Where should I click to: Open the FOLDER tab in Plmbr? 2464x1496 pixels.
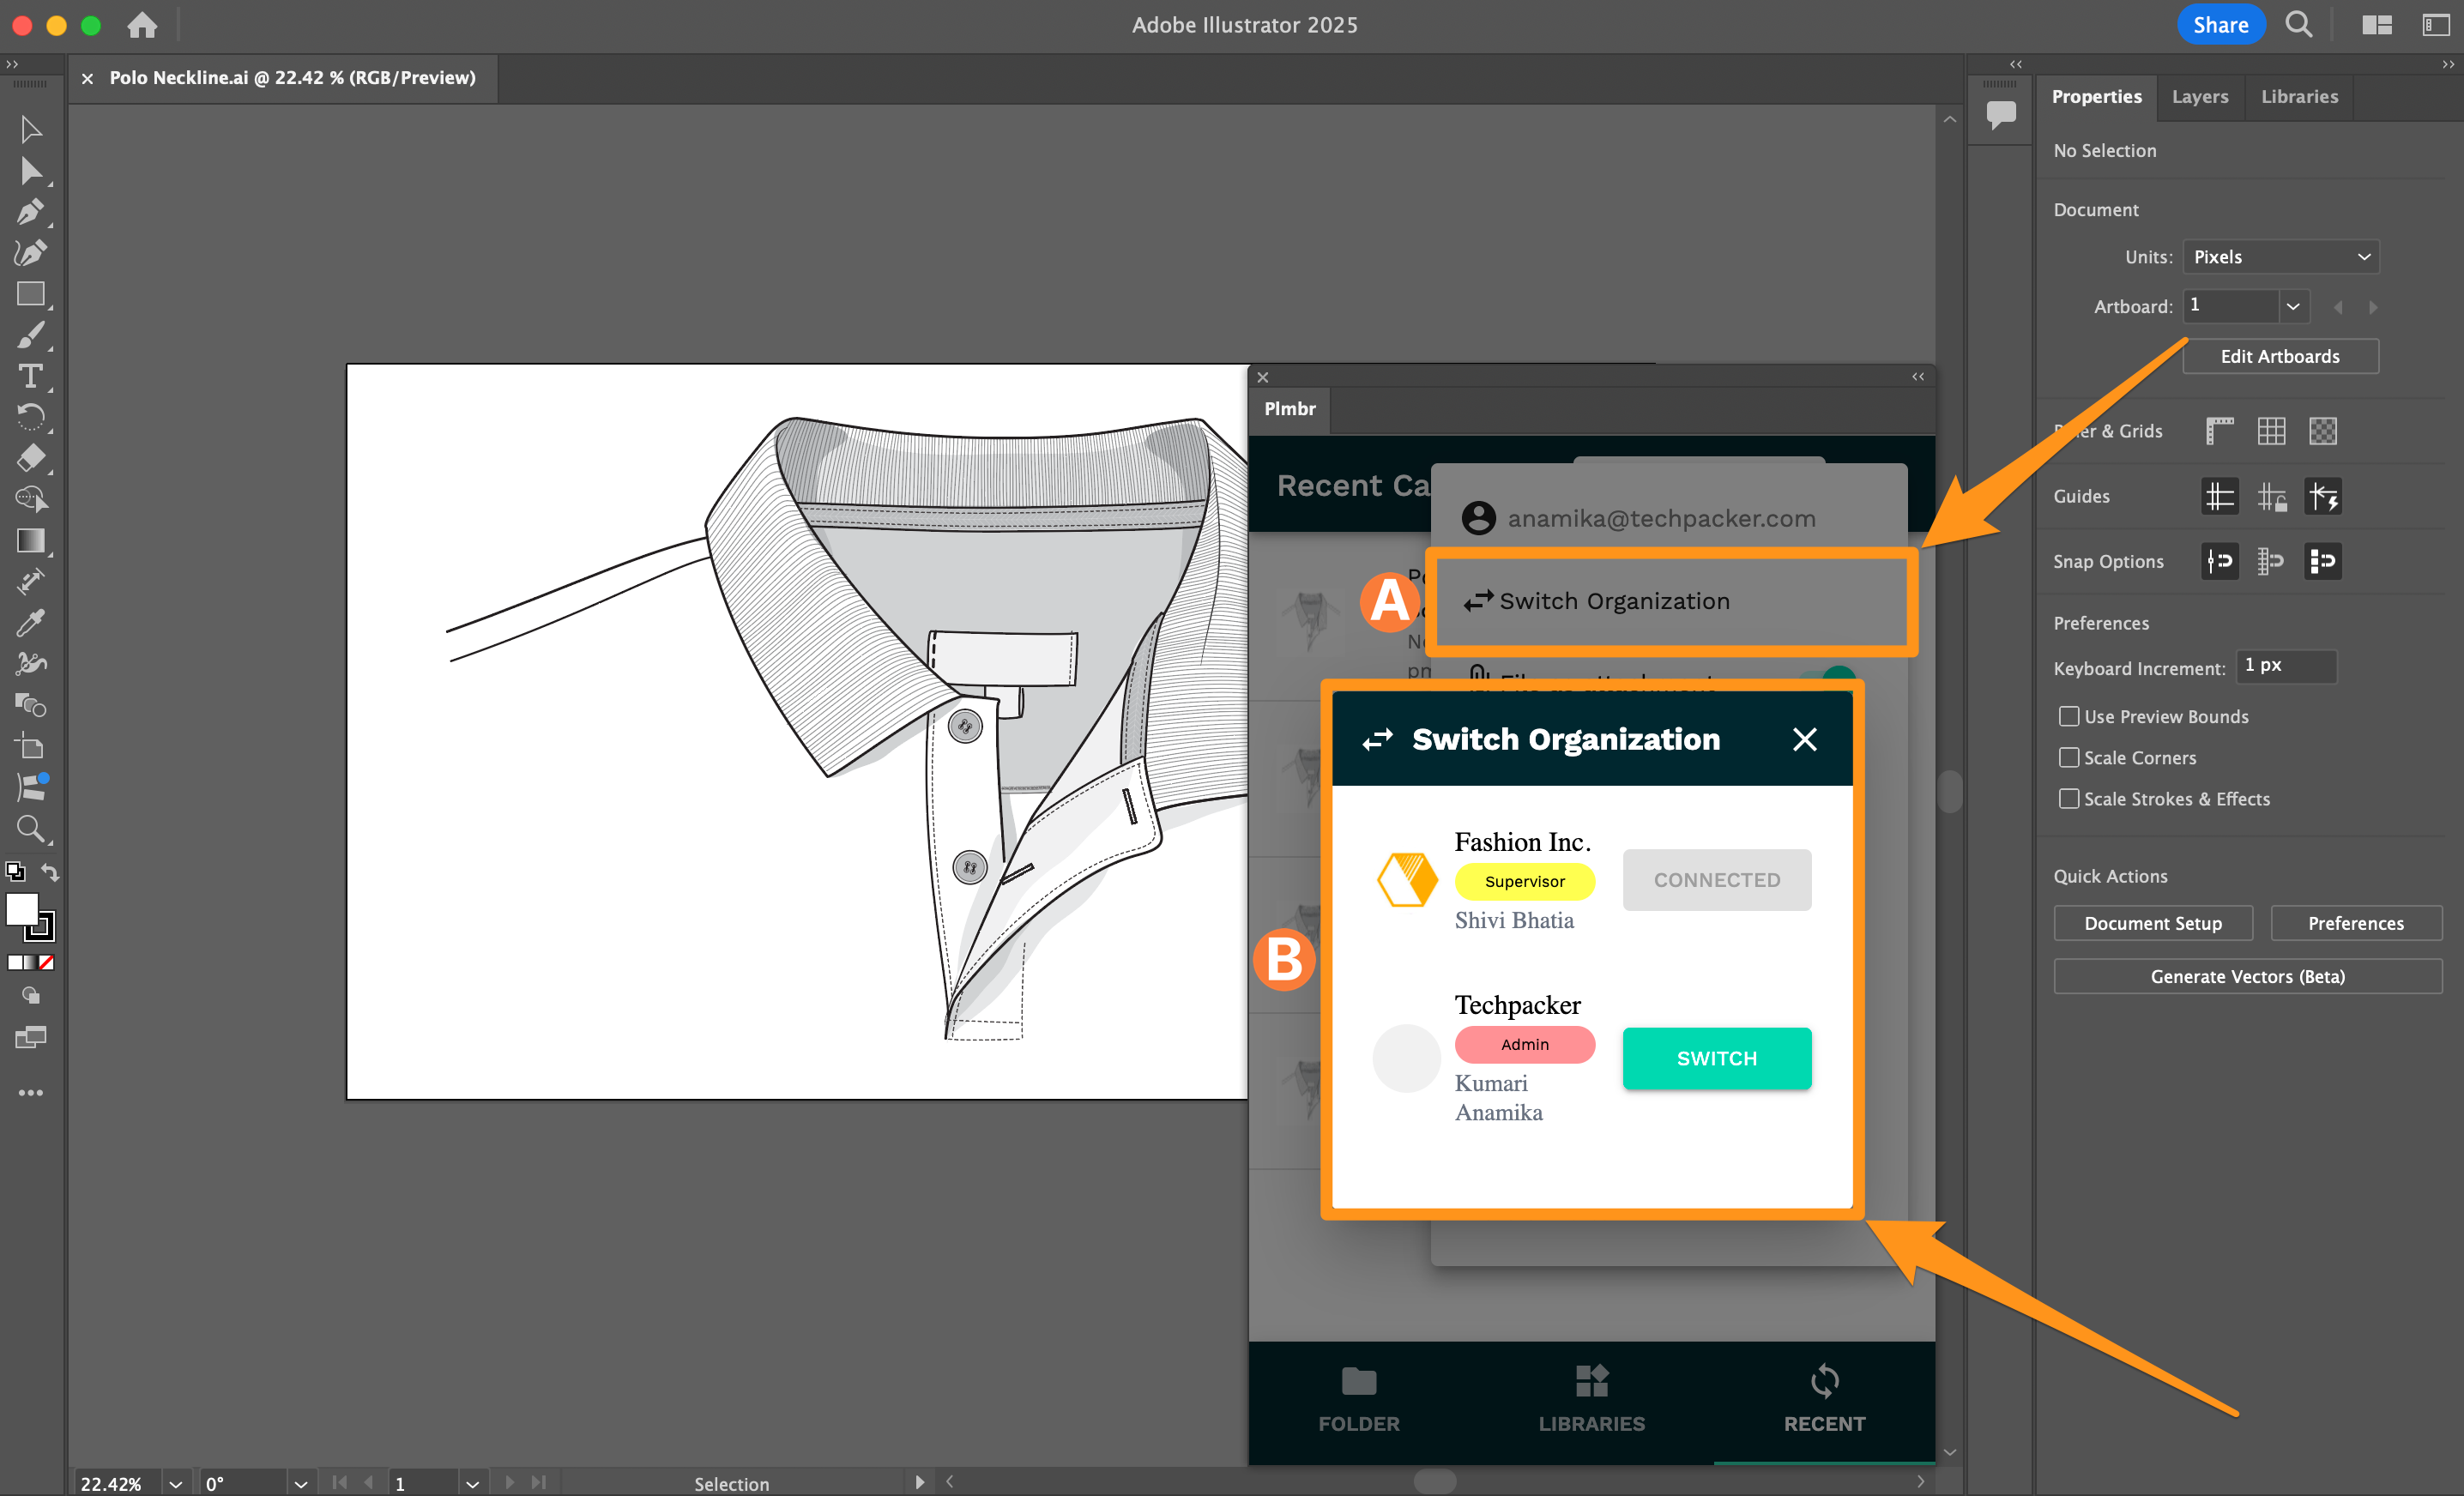click(x=1358, y=1400)
